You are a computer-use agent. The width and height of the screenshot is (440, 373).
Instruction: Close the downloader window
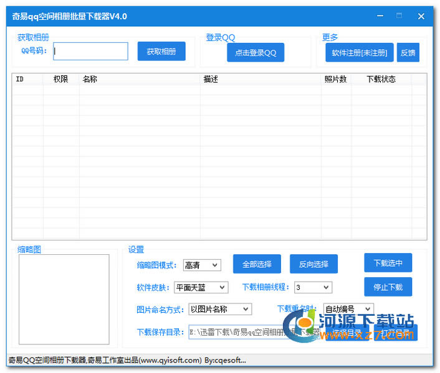click(421, 16)
